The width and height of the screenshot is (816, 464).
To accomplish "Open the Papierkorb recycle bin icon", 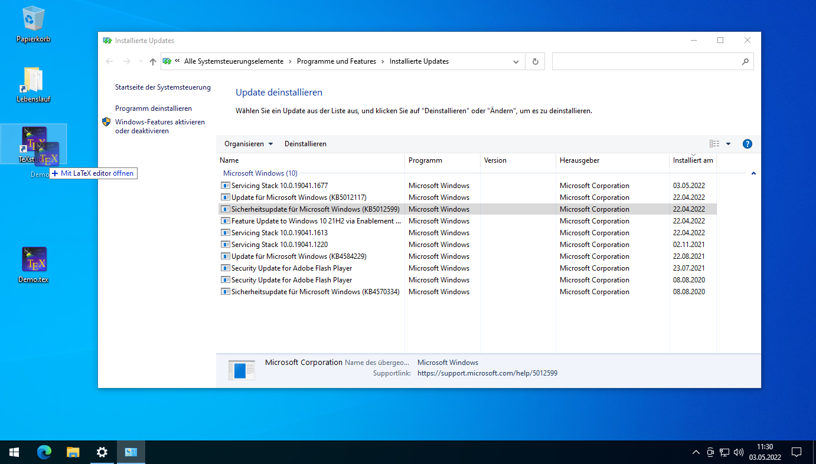I will (x=33, y=25).
